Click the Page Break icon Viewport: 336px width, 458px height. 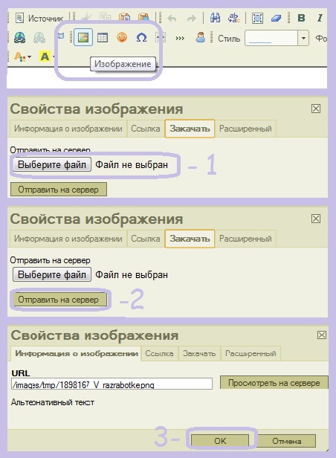(x=161, y=38)
